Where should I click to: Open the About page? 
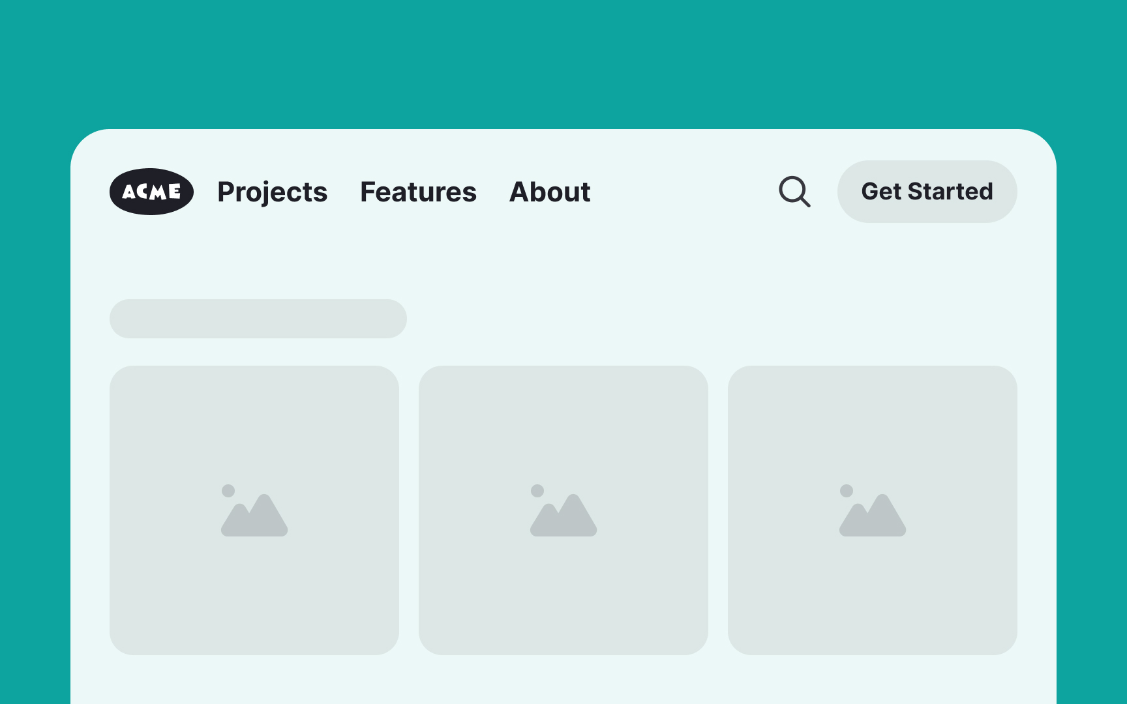pyautogui.click(x=549, y=192)
